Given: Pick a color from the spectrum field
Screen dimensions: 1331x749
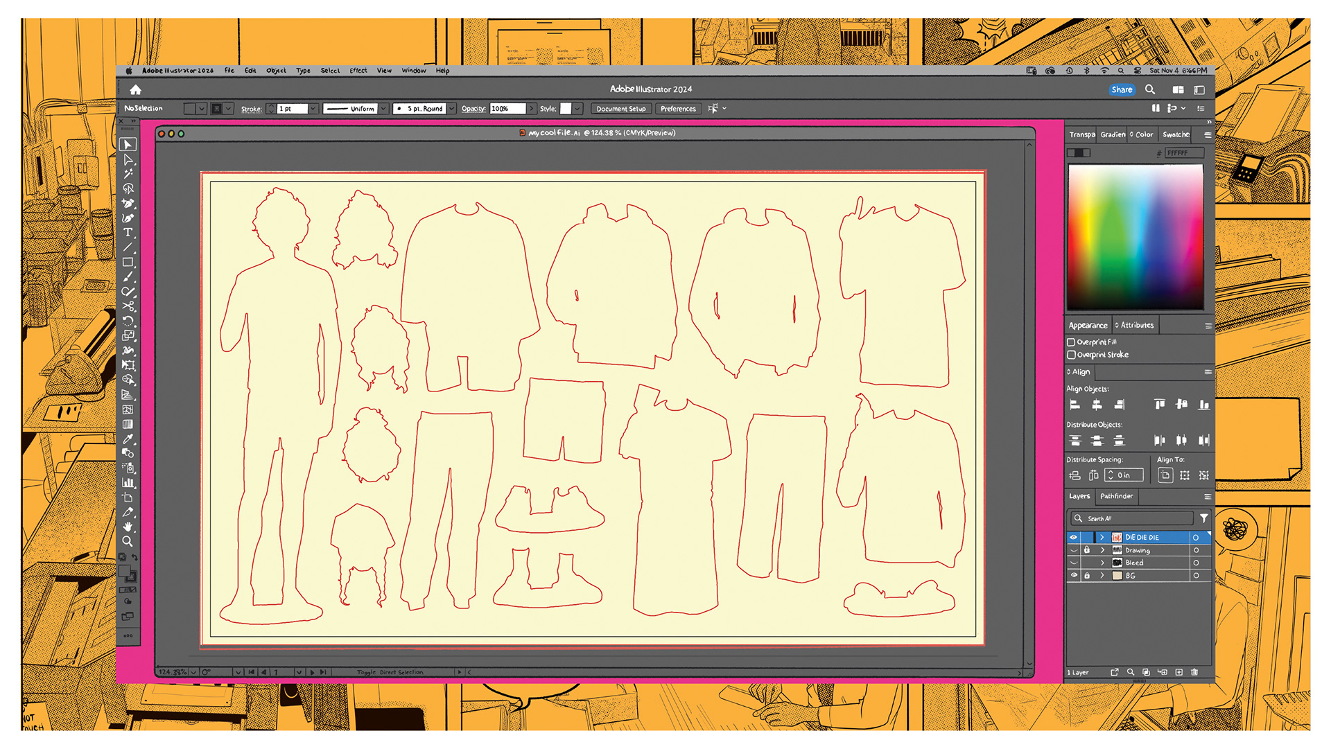Looking at the screenshot, I should (x=1135, y=237).
